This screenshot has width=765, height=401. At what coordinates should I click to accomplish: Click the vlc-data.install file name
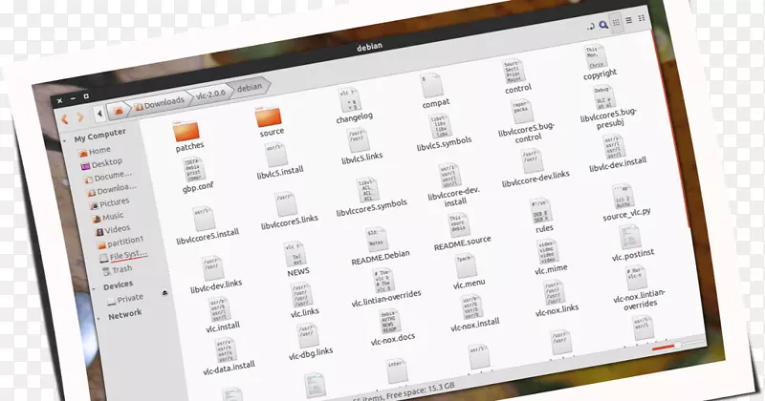coord(229,368)
